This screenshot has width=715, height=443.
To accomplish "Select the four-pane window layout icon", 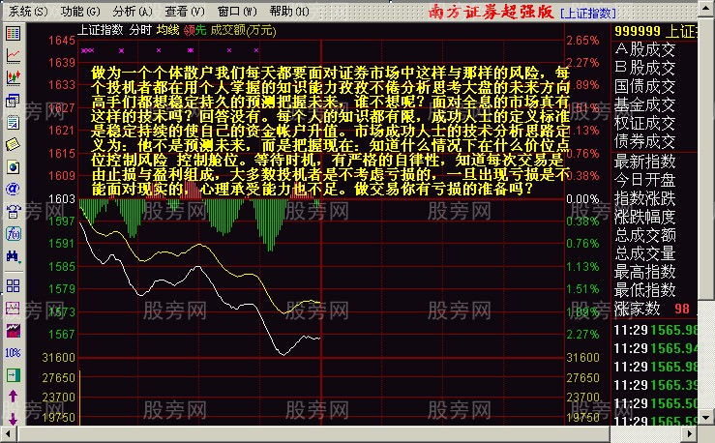I will click(x=13, y=285).
